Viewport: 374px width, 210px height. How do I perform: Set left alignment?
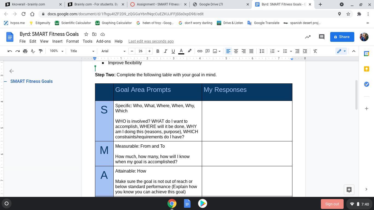228,51
